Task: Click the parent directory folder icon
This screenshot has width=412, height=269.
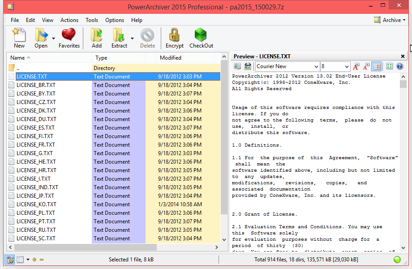Action: [11, 68]
